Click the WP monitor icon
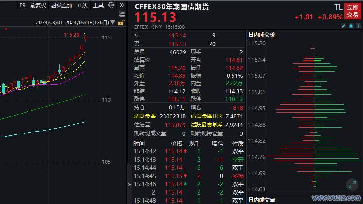The image size is (363, 204). click(122, 14)
